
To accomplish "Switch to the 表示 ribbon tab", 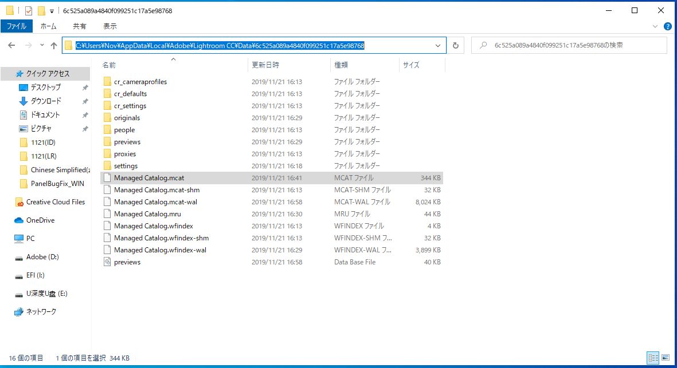I will click(x=109, y=25).
